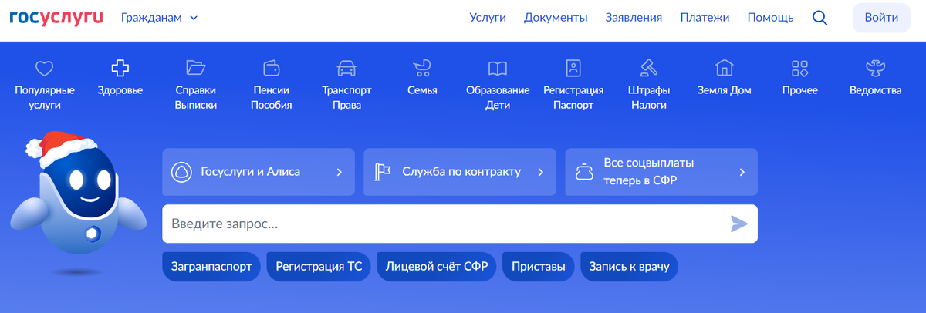Click the Alice icon in Госуслуги и Алиса card
Image resolution: width=926 pixels, height=313 pixels.
[181, 172]
